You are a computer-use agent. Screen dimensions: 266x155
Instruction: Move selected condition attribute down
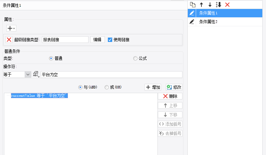[210, 5]
